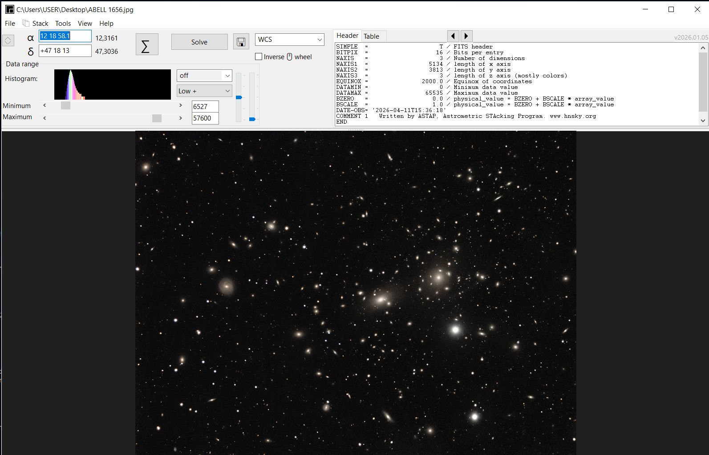Open the View menu
The height and width of the screenshot is (455, 709).
coord(85,24)
